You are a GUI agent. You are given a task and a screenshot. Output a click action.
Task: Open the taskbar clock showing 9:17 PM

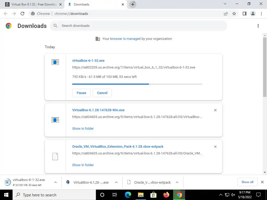245,195
